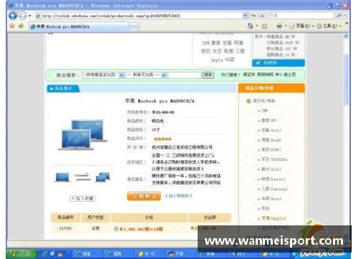Expand the address bar history dropdown

tap(245, 16)
